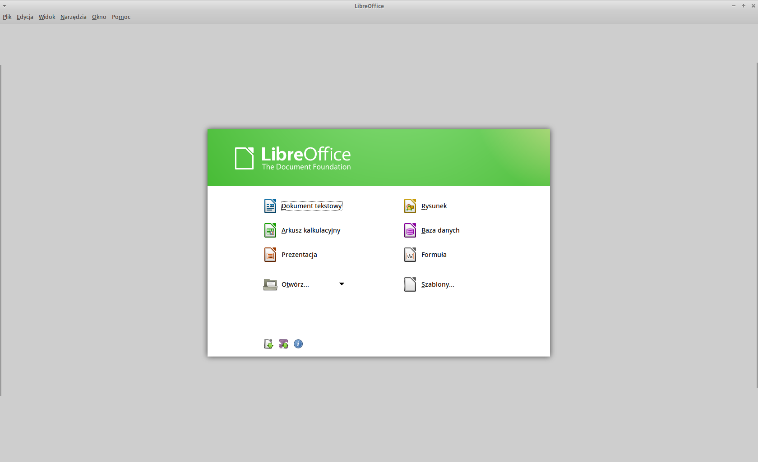
Task: Open the Szablony... templates manager
Action: pyautogui.click(x=429, y=284)
